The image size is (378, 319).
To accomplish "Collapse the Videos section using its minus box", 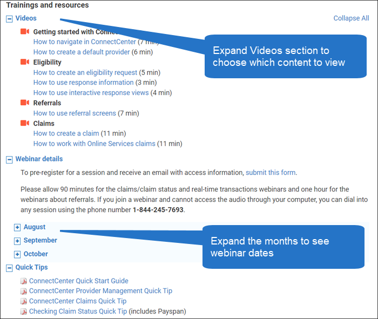I will [9, 19].
